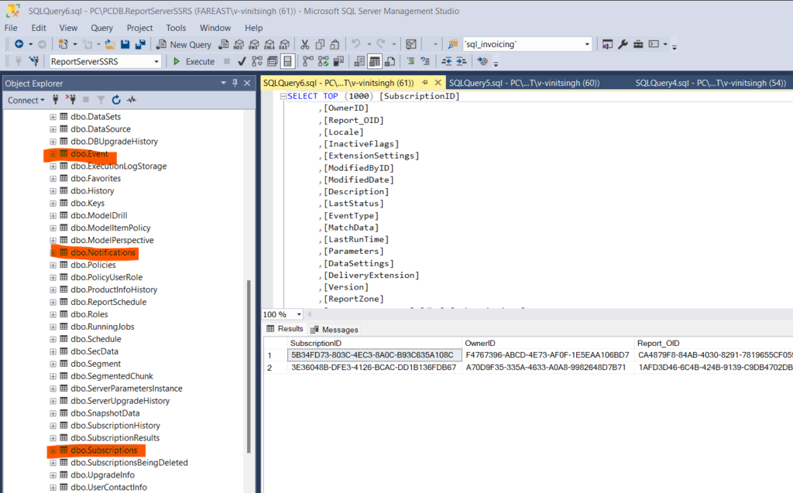Click the Save All icon
The height and width of the screenshot is (493, 793).
pyautogui.click(x=140, y=44)
